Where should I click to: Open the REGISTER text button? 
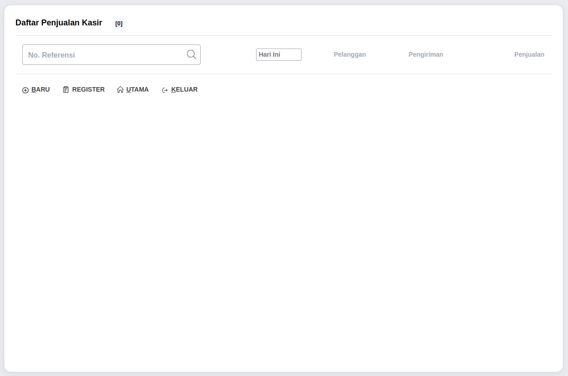(88, 90)
